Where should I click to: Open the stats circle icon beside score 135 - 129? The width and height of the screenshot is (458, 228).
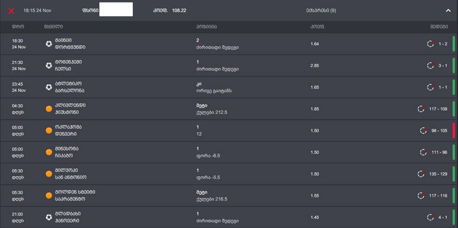click(421, 174)
